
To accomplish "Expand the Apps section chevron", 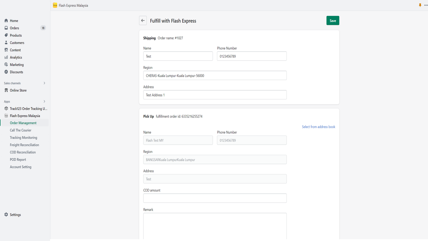I will click(x=44, y=101).
